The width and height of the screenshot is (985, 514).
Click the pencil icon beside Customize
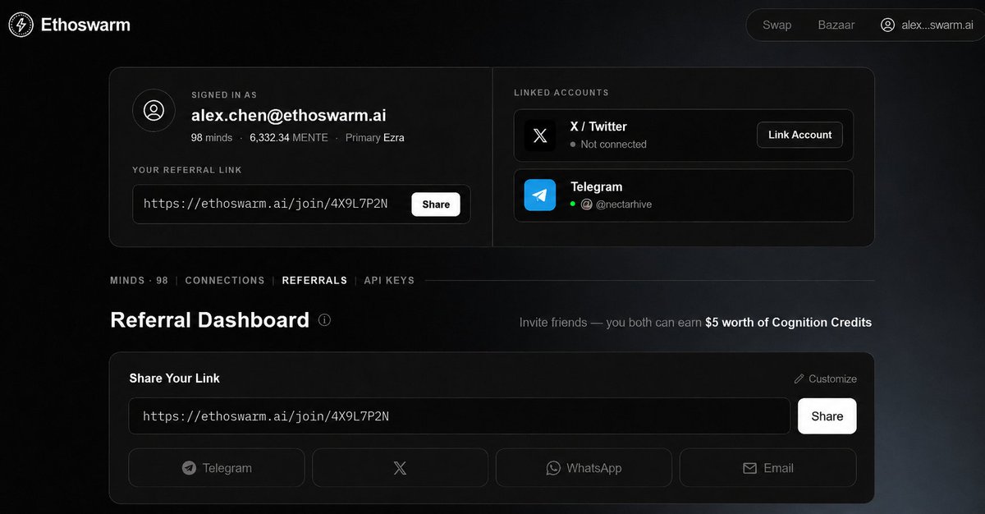[799, 379]
